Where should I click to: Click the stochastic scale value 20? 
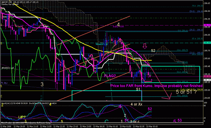[205, 118]
